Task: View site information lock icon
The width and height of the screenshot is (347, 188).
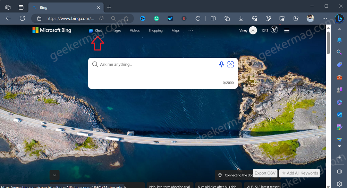Action: pyautogui.click(x=39, y=18)
